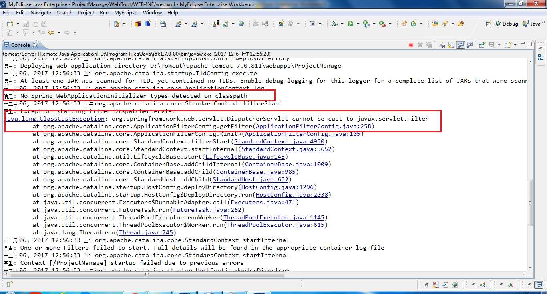Click the server deploy icon with red arrow
Viewport: 547px width, 294px height.
216,24
